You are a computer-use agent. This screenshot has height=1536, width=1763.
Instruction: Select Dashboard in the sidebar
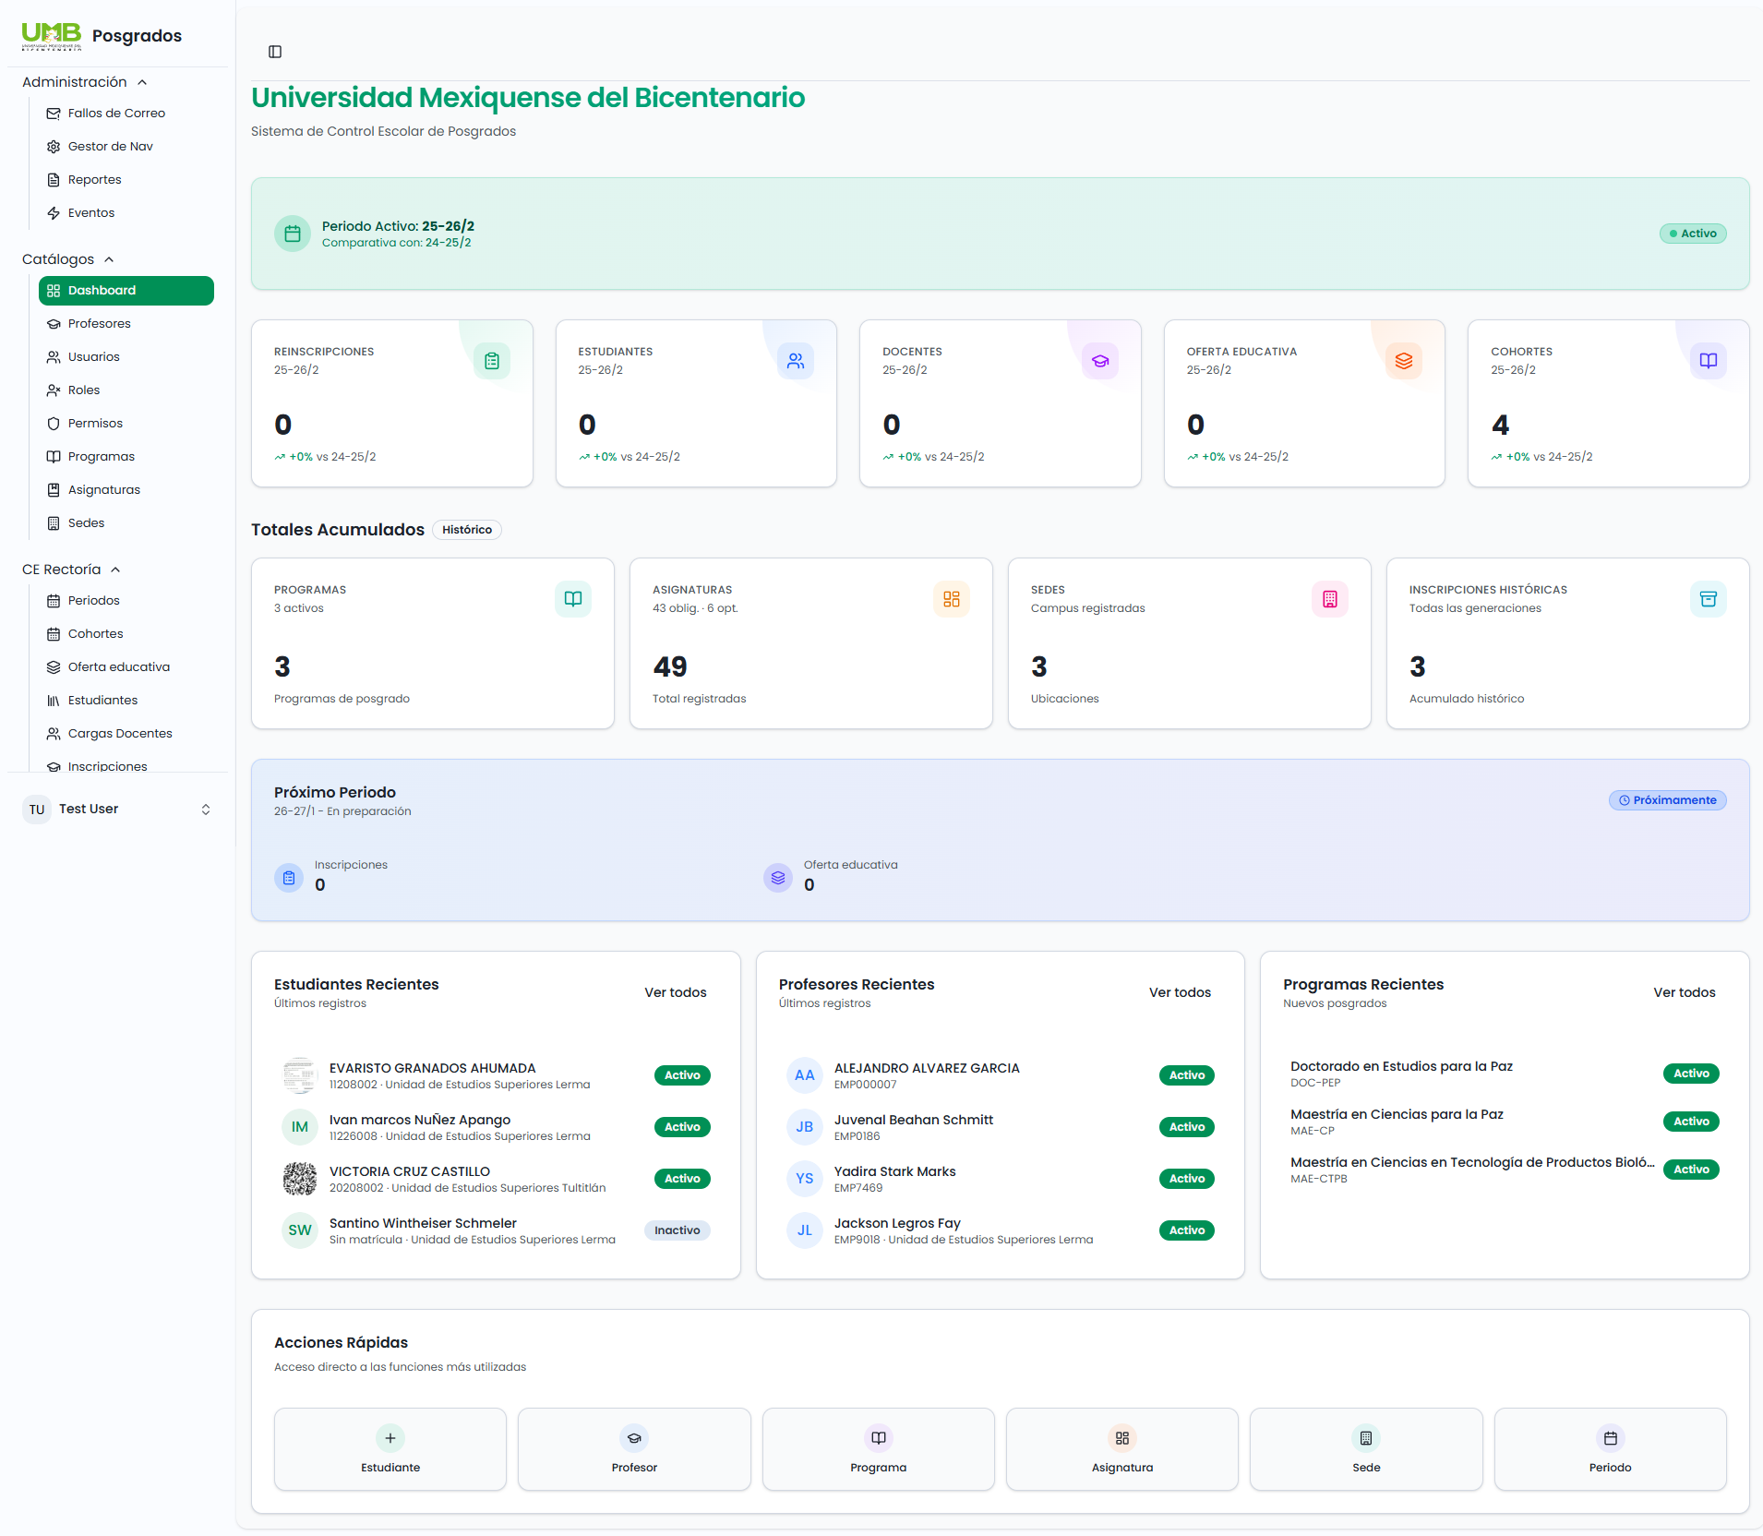[x=126, y=291]
